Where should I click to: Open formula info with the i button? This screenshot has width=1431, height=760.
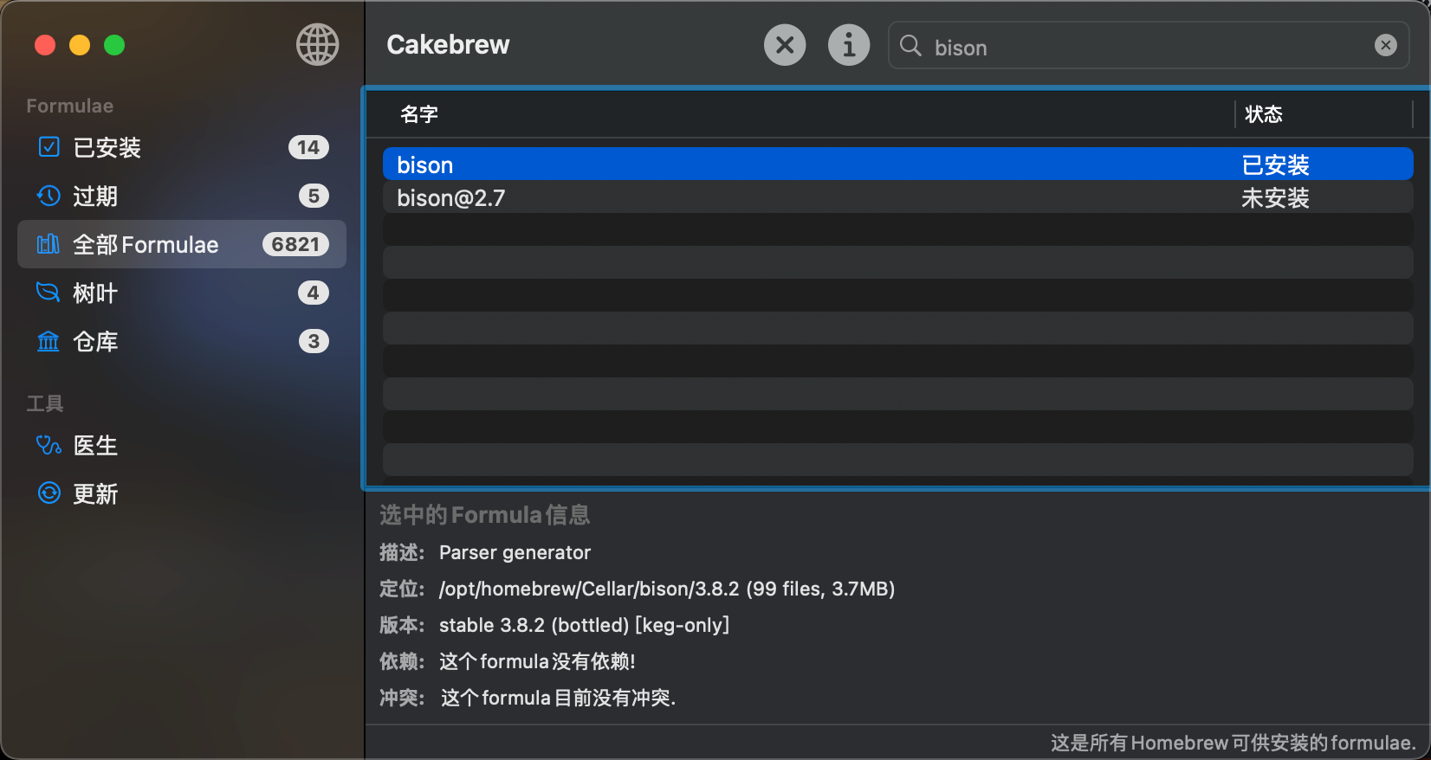pyautogui.click(x=849, y=45)
